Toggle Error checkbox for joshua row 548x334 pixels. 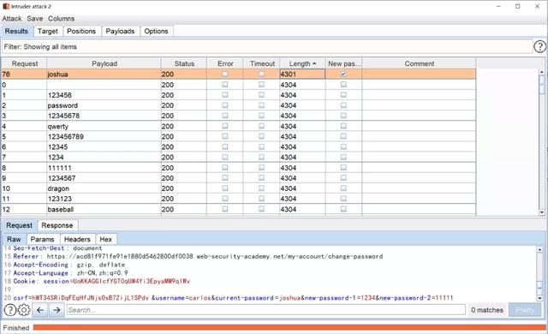[224, 74]
